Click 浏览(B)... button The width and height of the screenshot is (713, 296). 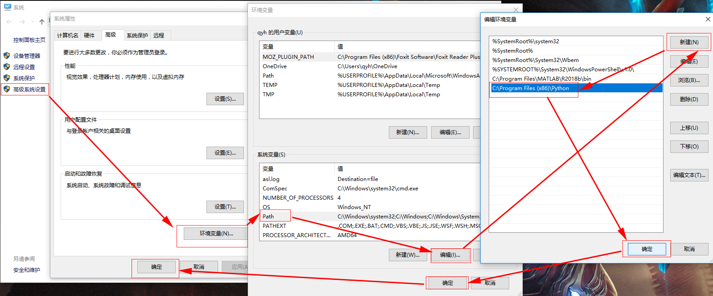pos(689,80)
